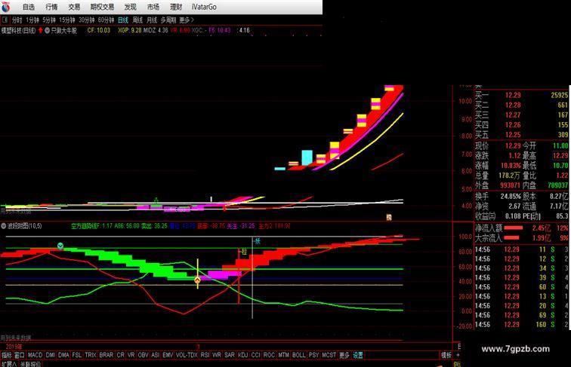571x367 pixels.
Task: Switch chart to 60分钟 period
Action: pos(106,20)
